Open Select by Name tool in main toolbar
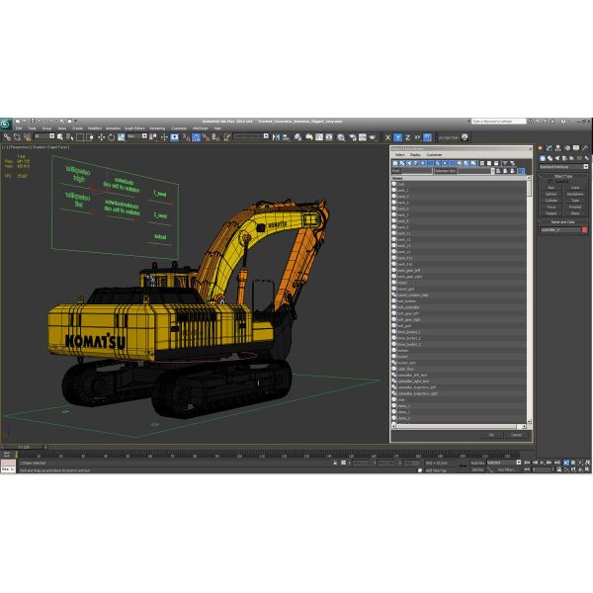 pyautogui.click(x=70, y=137)
